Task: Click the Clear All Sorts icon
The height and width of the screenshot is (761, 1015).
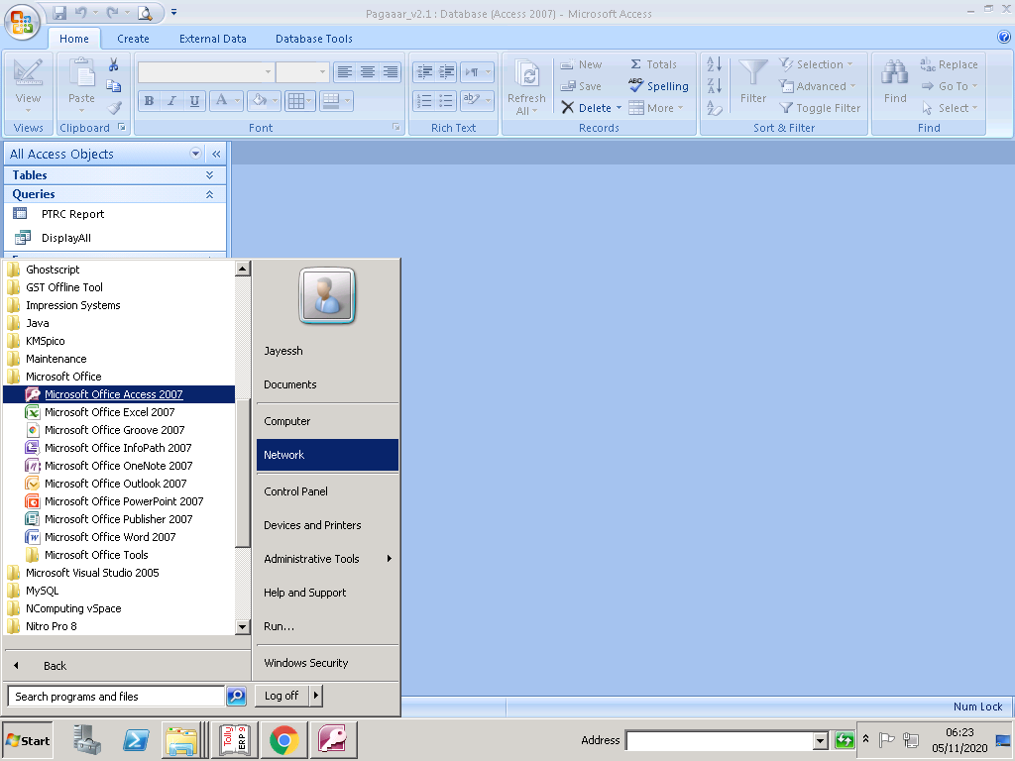Action: pos(715,108)
